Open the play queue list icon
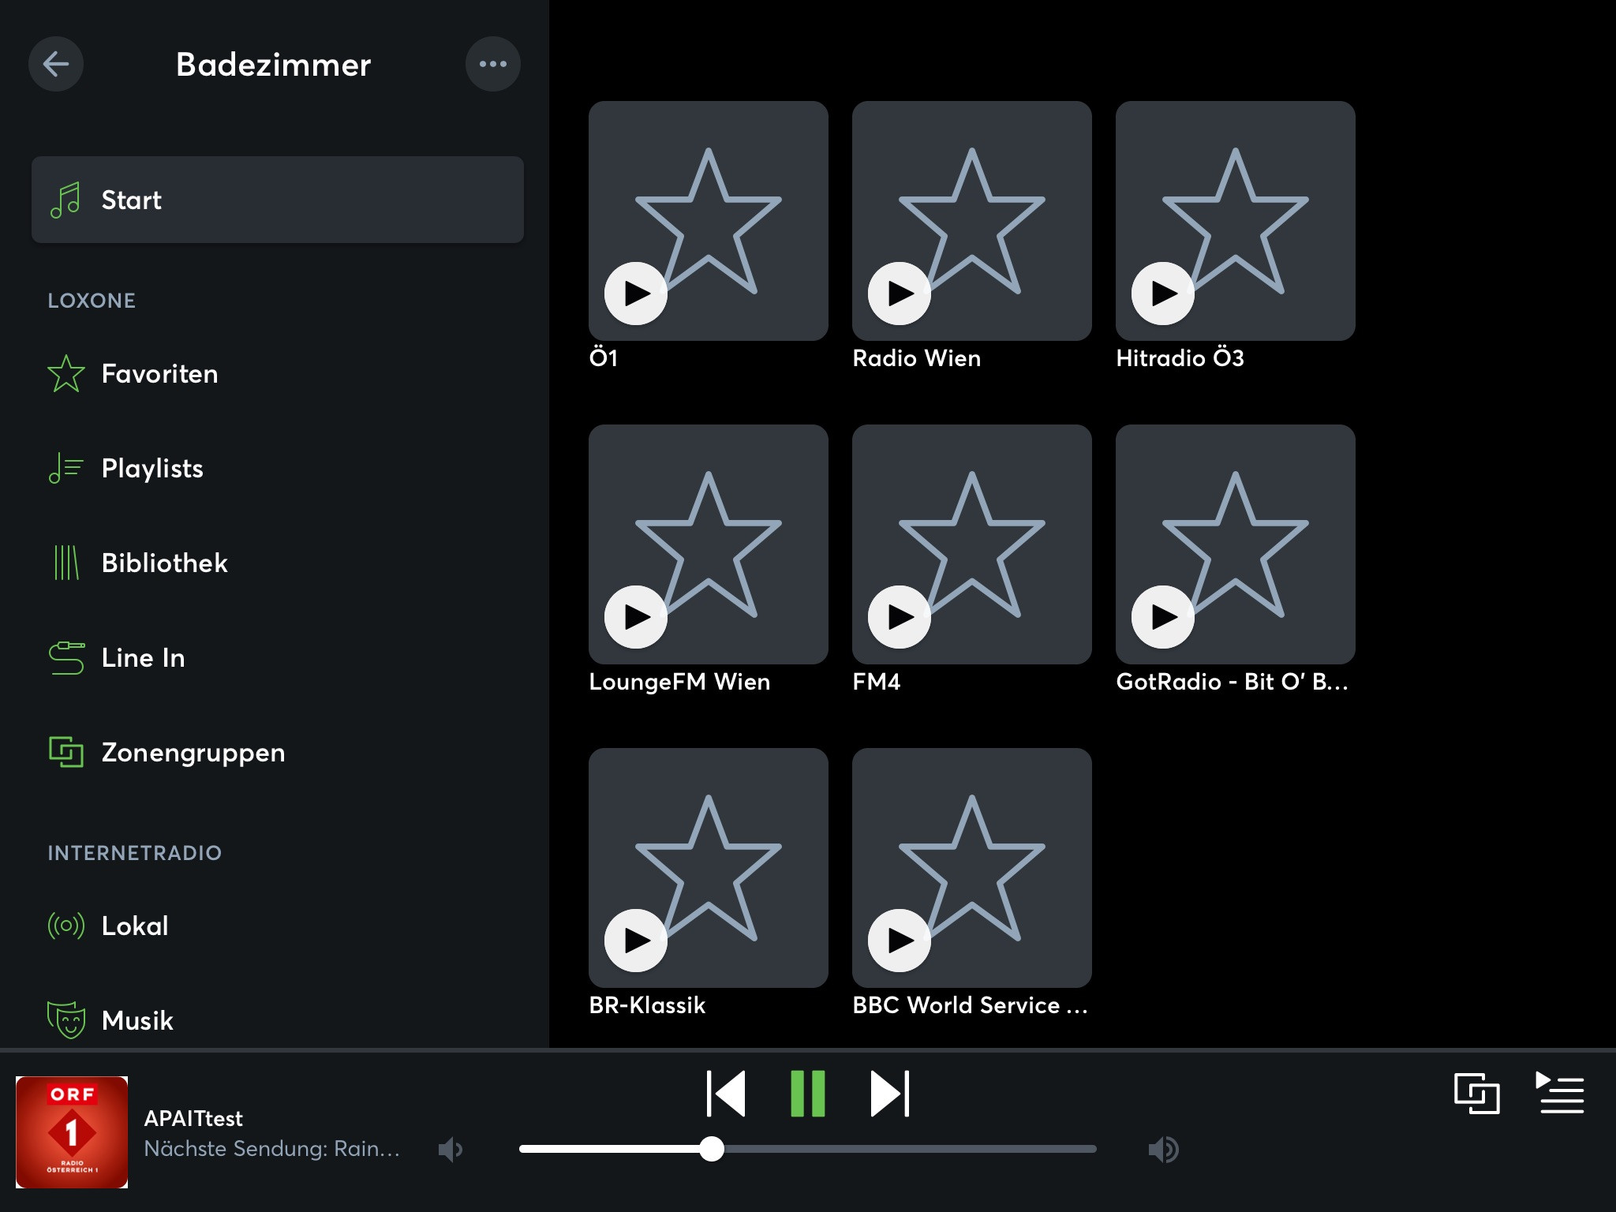This screenshot has height=1212, width=1616. (1561, 1094)
